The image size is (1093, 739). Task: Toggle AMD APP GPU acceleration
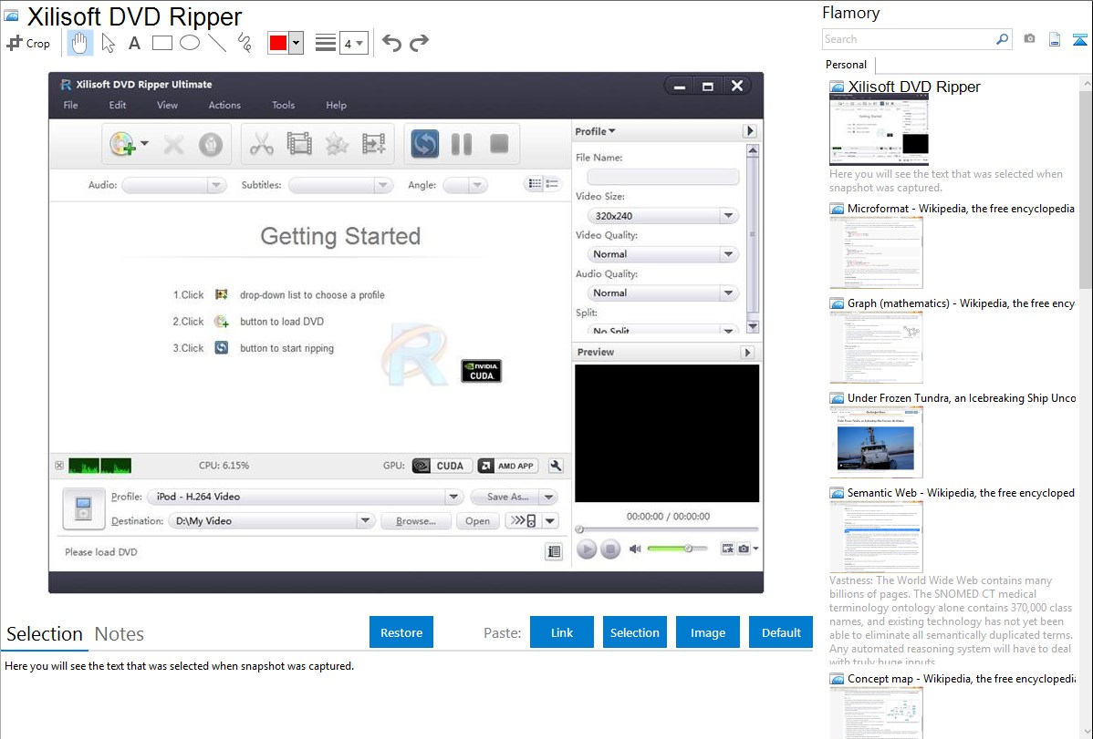(507, 466)
